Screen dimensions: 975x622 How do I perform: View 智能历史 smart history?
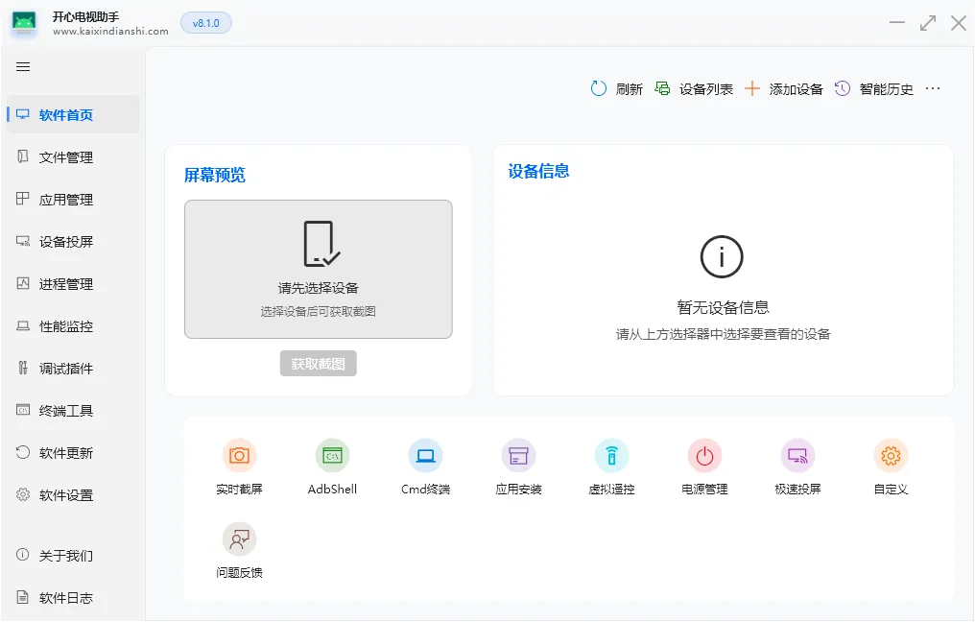(x=868, y=87)
